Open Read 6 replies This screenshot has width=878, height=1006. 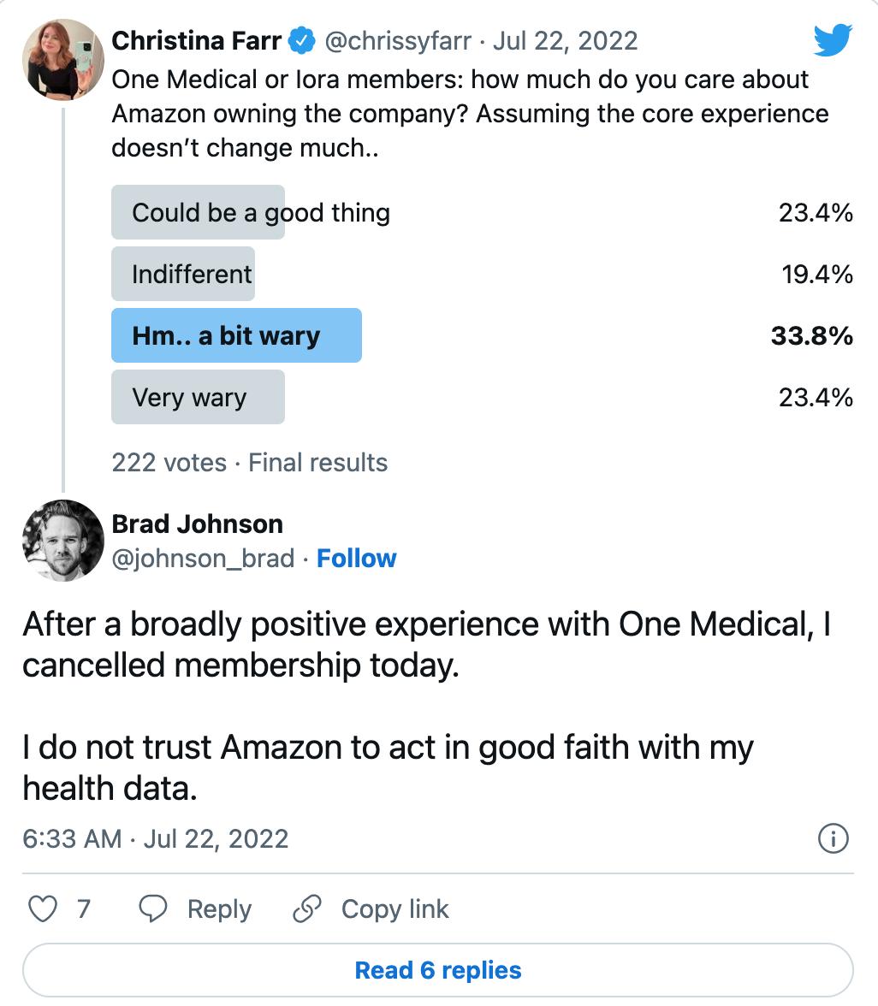pyautogui.click(x=438, y=970)
